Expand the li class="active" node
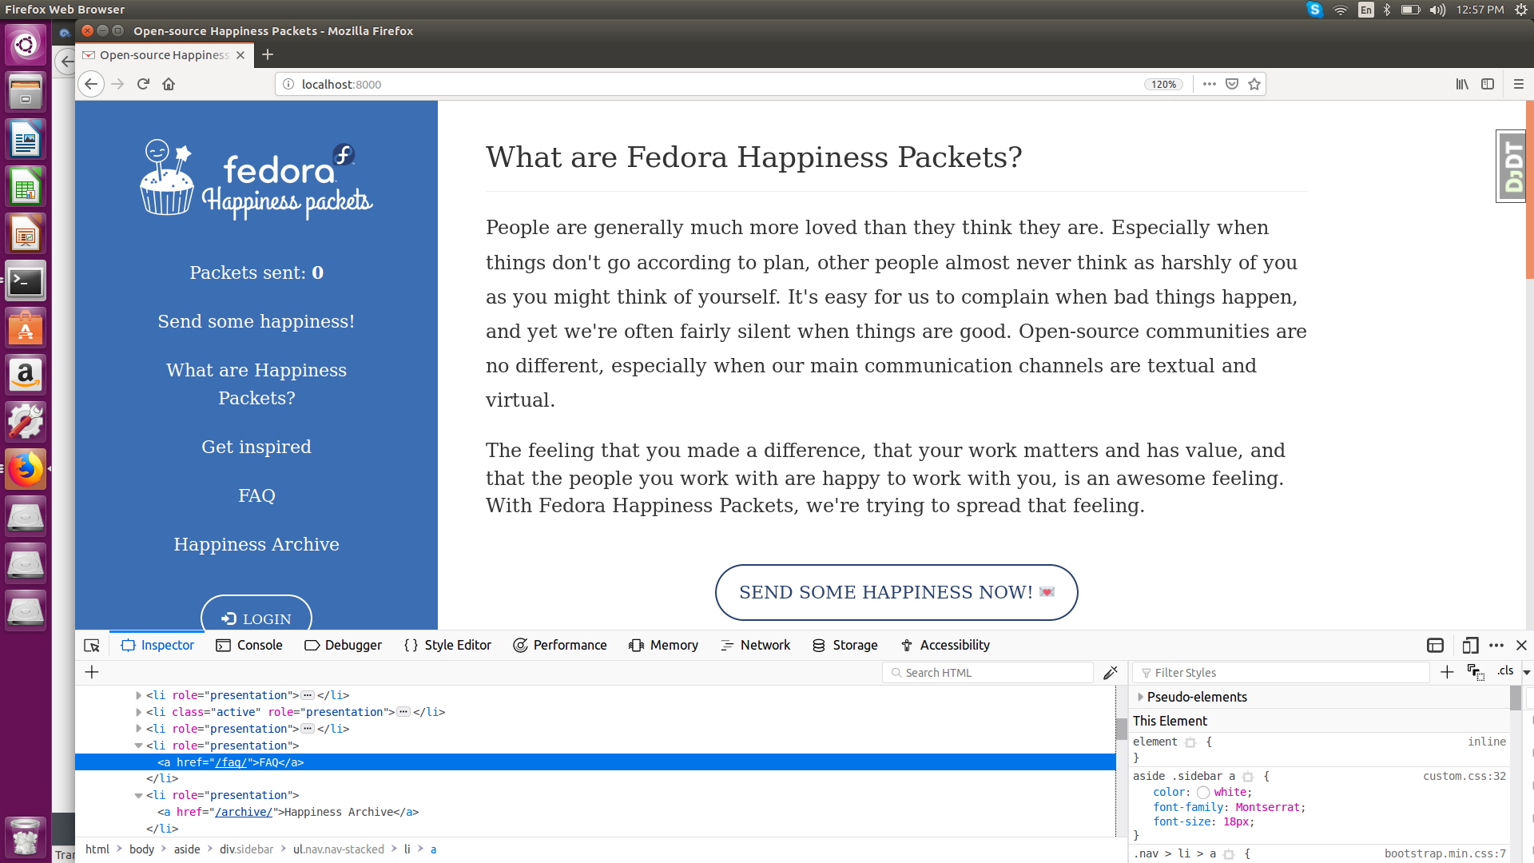Screen dimensions: 1534x863 click(x=138, y=713)
